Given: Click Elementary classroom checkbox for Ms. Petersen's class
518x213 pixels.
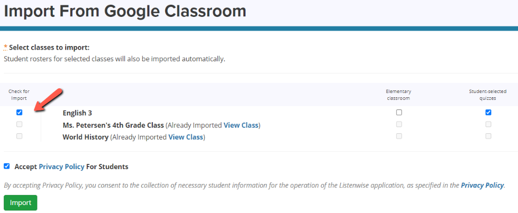Looking at the screenshot, I should tap(399, 124).
